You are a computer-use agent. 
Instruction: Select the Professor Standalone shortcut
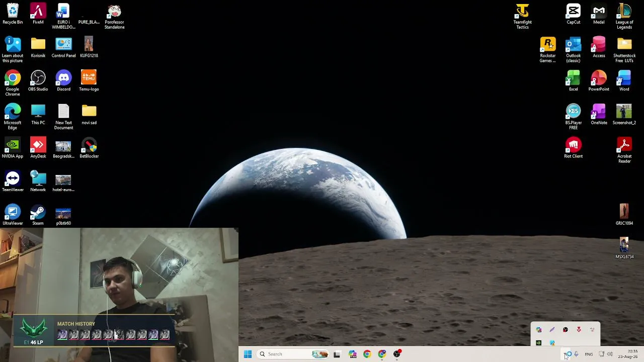tap(114, 17)
